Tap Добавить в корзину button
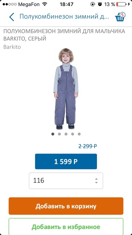 pyautogui.click(x=66, y=206)
